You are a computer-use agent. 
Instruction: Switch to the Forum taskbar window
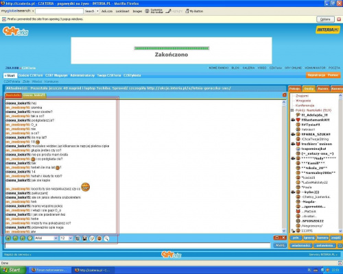click(x=49, y=270)
